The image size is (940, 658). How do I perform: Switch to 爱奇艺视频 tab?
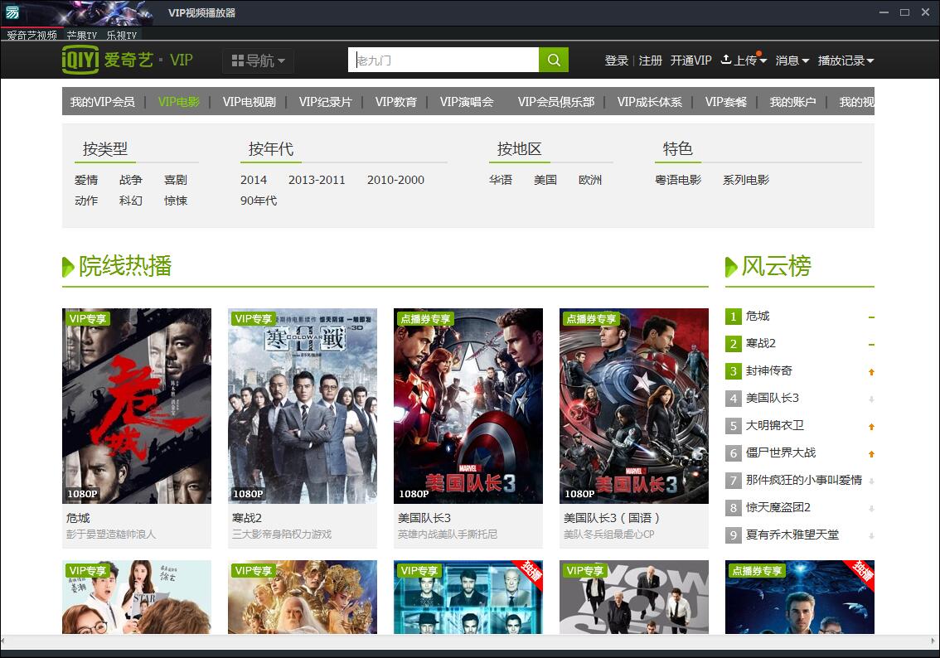pos(31,36)
